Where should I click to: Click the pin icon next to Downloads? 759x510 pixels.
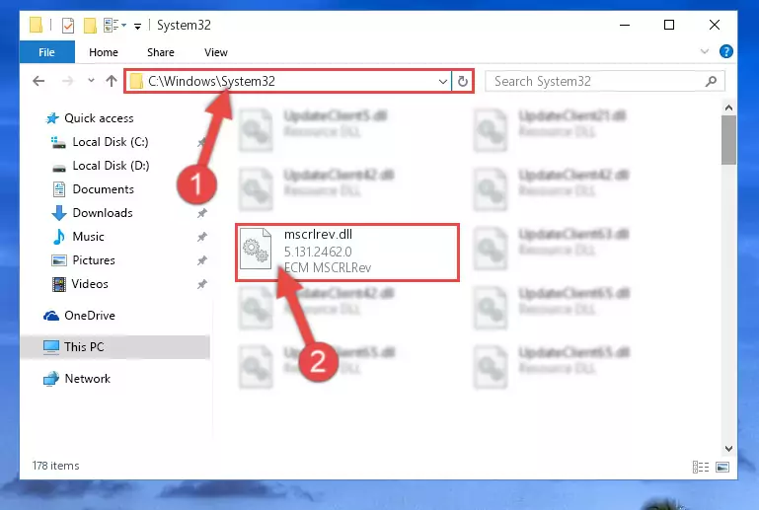pyautogui.click(x=202, y=213)
